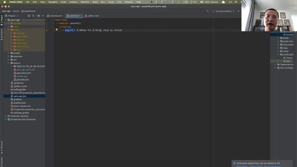Open the Favorites tool window stripe button
This screenshot has width=297, height=167.
tap(2, 162)
